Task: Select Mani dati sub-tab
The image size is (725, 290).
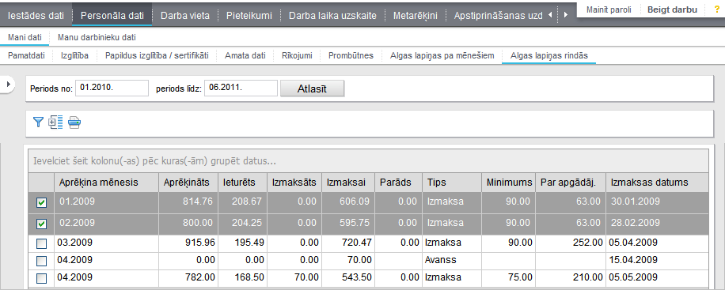Action: click(25, 38)
